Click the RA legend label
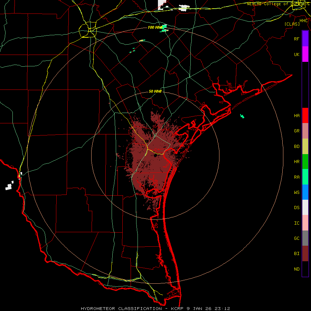This screenshot has width=311, height=311. click(296, 177)
